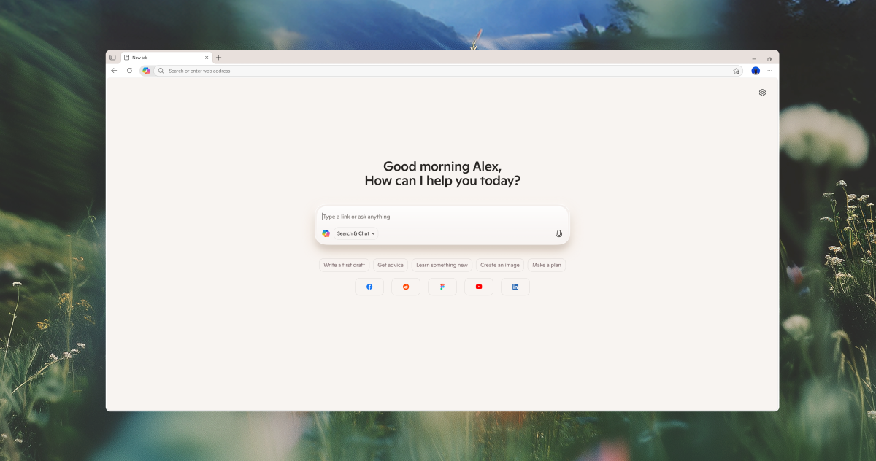Image resolution: width=876 pixels, height=461 pixels.
Task: Open the Copilot icon in the address bar
Action: (x=146, y=71)
